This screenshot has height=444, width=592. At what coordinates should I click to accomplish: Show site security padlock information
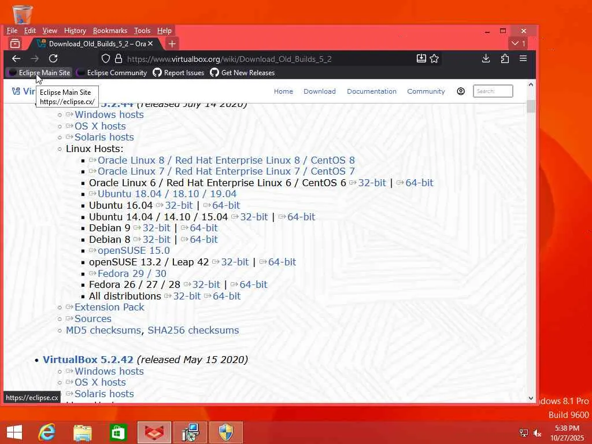pos(119,58)
